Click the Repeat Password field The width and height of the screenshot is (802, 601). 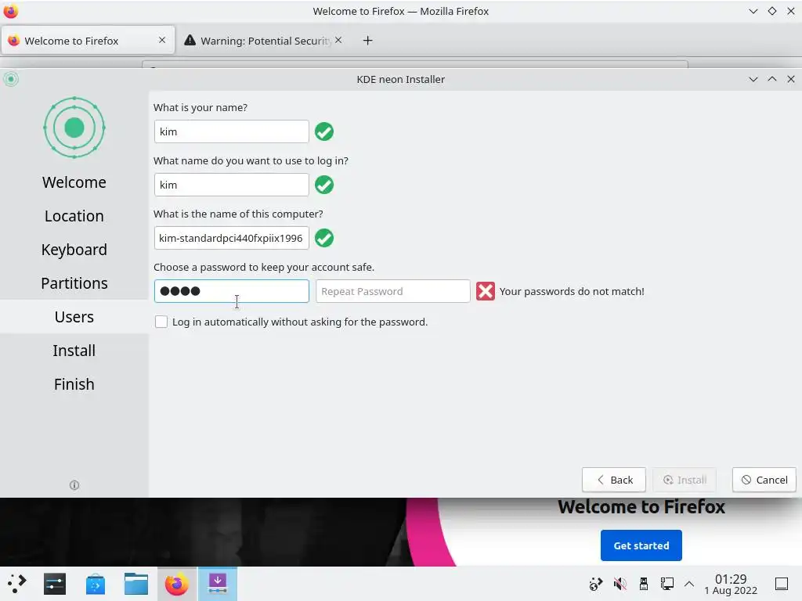[x=393, y=291]
